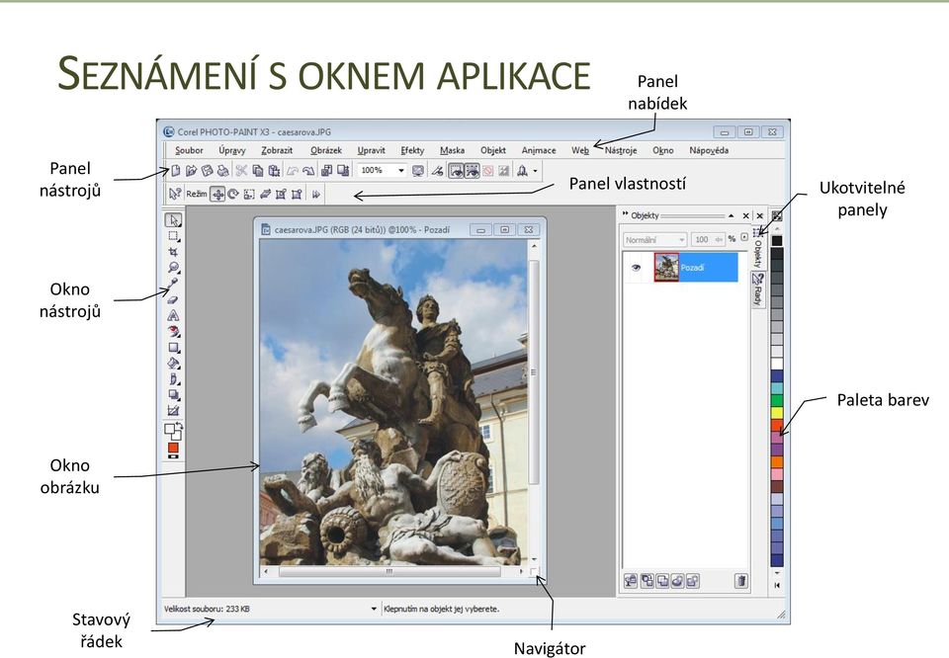This screenshot has width=949, height=658.
Task: Toggle visibility eye of Pozadí layer
Action: [x=636, y=268]
